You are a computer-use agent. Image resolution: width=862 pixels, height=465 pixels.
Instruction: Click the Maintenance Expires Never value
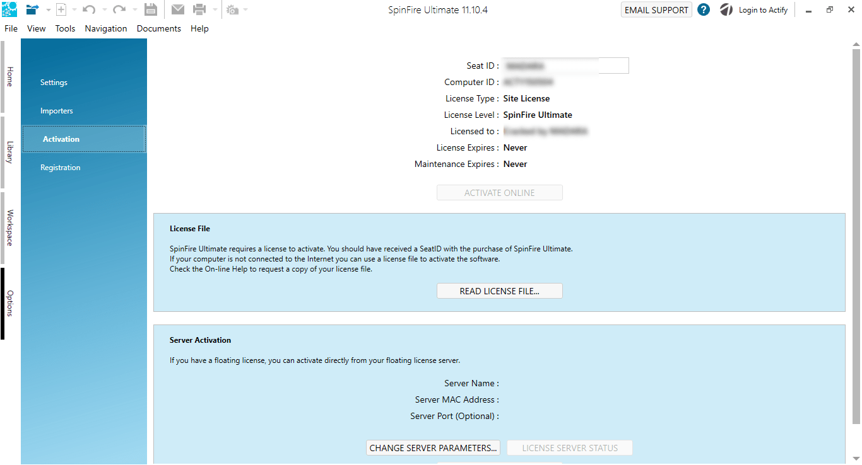[x=515, y=164]
